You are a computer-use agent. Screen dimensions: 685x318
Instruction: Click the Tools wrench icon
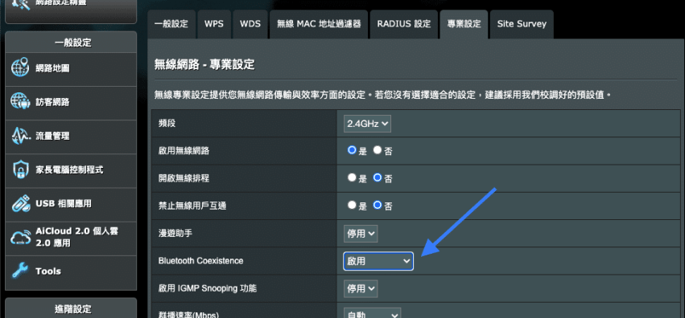pyautogui.click(x=20, y=271)
